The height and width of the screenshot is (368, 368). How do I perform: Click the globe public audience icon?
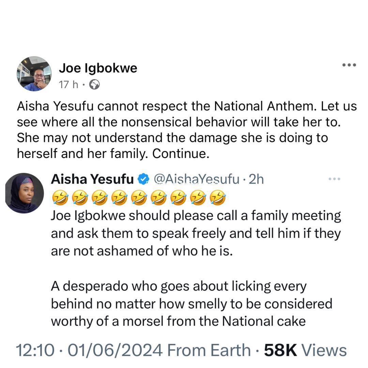[94, 85]
